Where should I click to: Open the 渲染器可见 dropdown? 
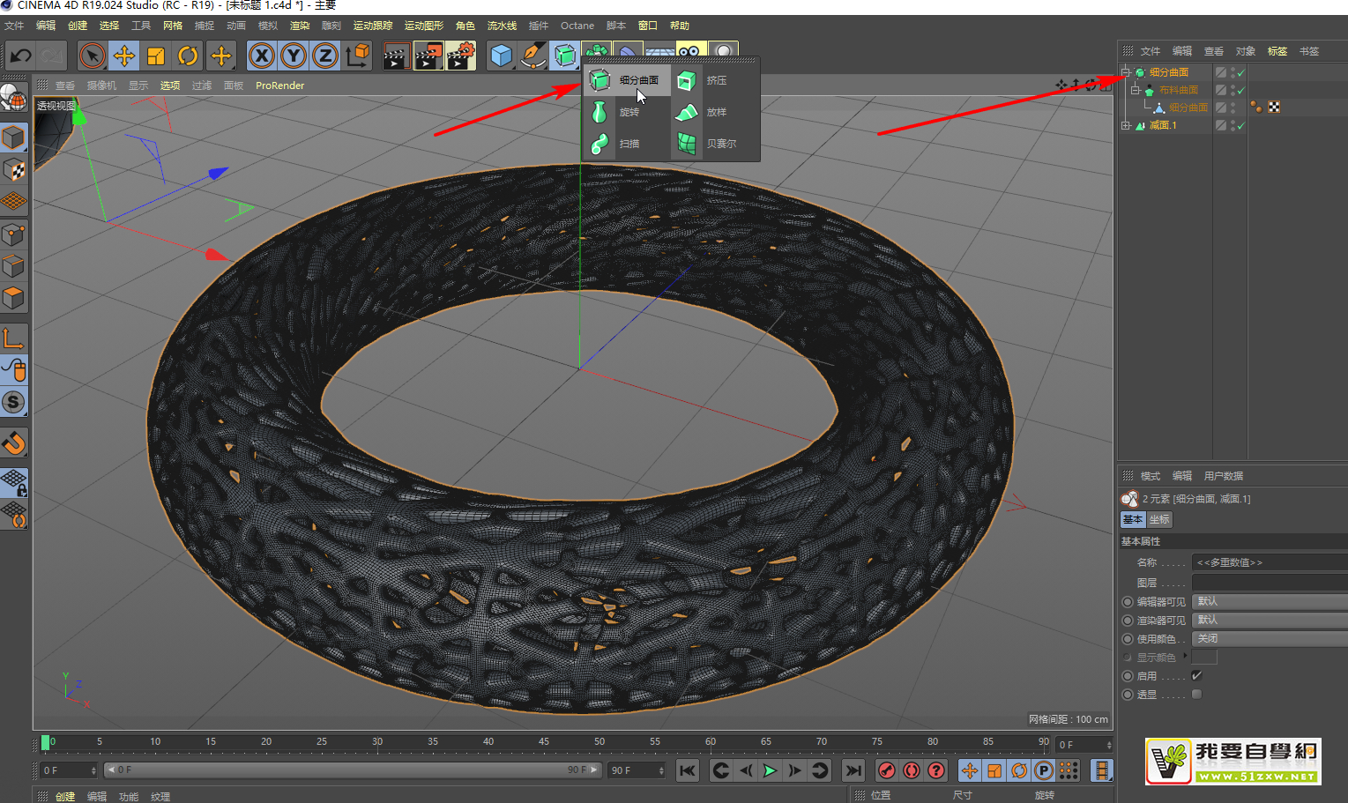coord(1270,620)
